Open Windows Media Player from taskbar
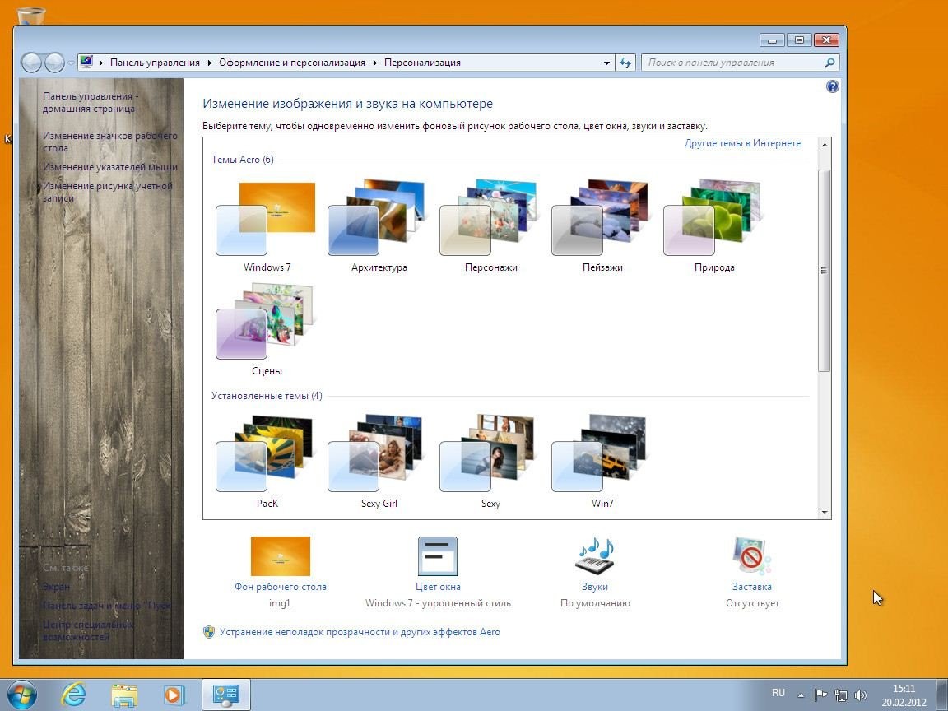Screen dimensions: 948x711 point(174,695)
